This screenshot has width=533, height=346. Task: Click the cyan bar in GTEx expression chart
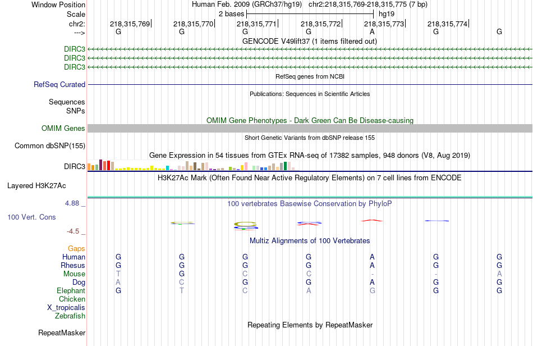click(167, 168)
